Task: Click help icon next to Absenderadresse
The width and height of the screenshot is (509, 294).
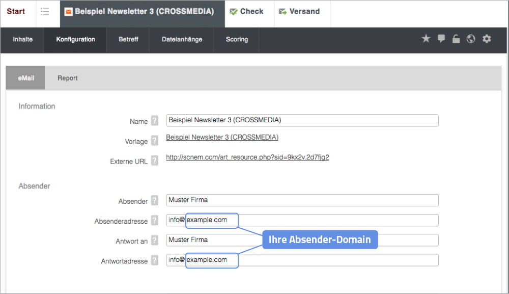Action: pyautogui.click(x=155, y=221)
